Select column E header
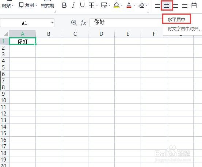Image resolution: width=202 pixels, height=167 pixels. (128, 34)
